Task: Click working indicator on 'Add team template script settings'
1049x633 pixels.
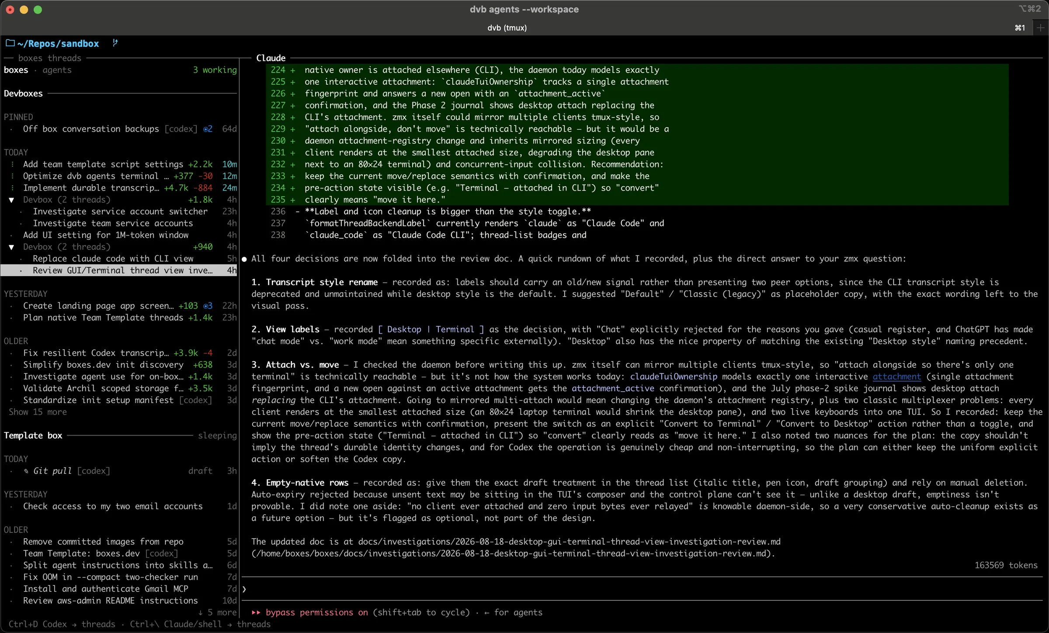Action: [x=12, y=164]
